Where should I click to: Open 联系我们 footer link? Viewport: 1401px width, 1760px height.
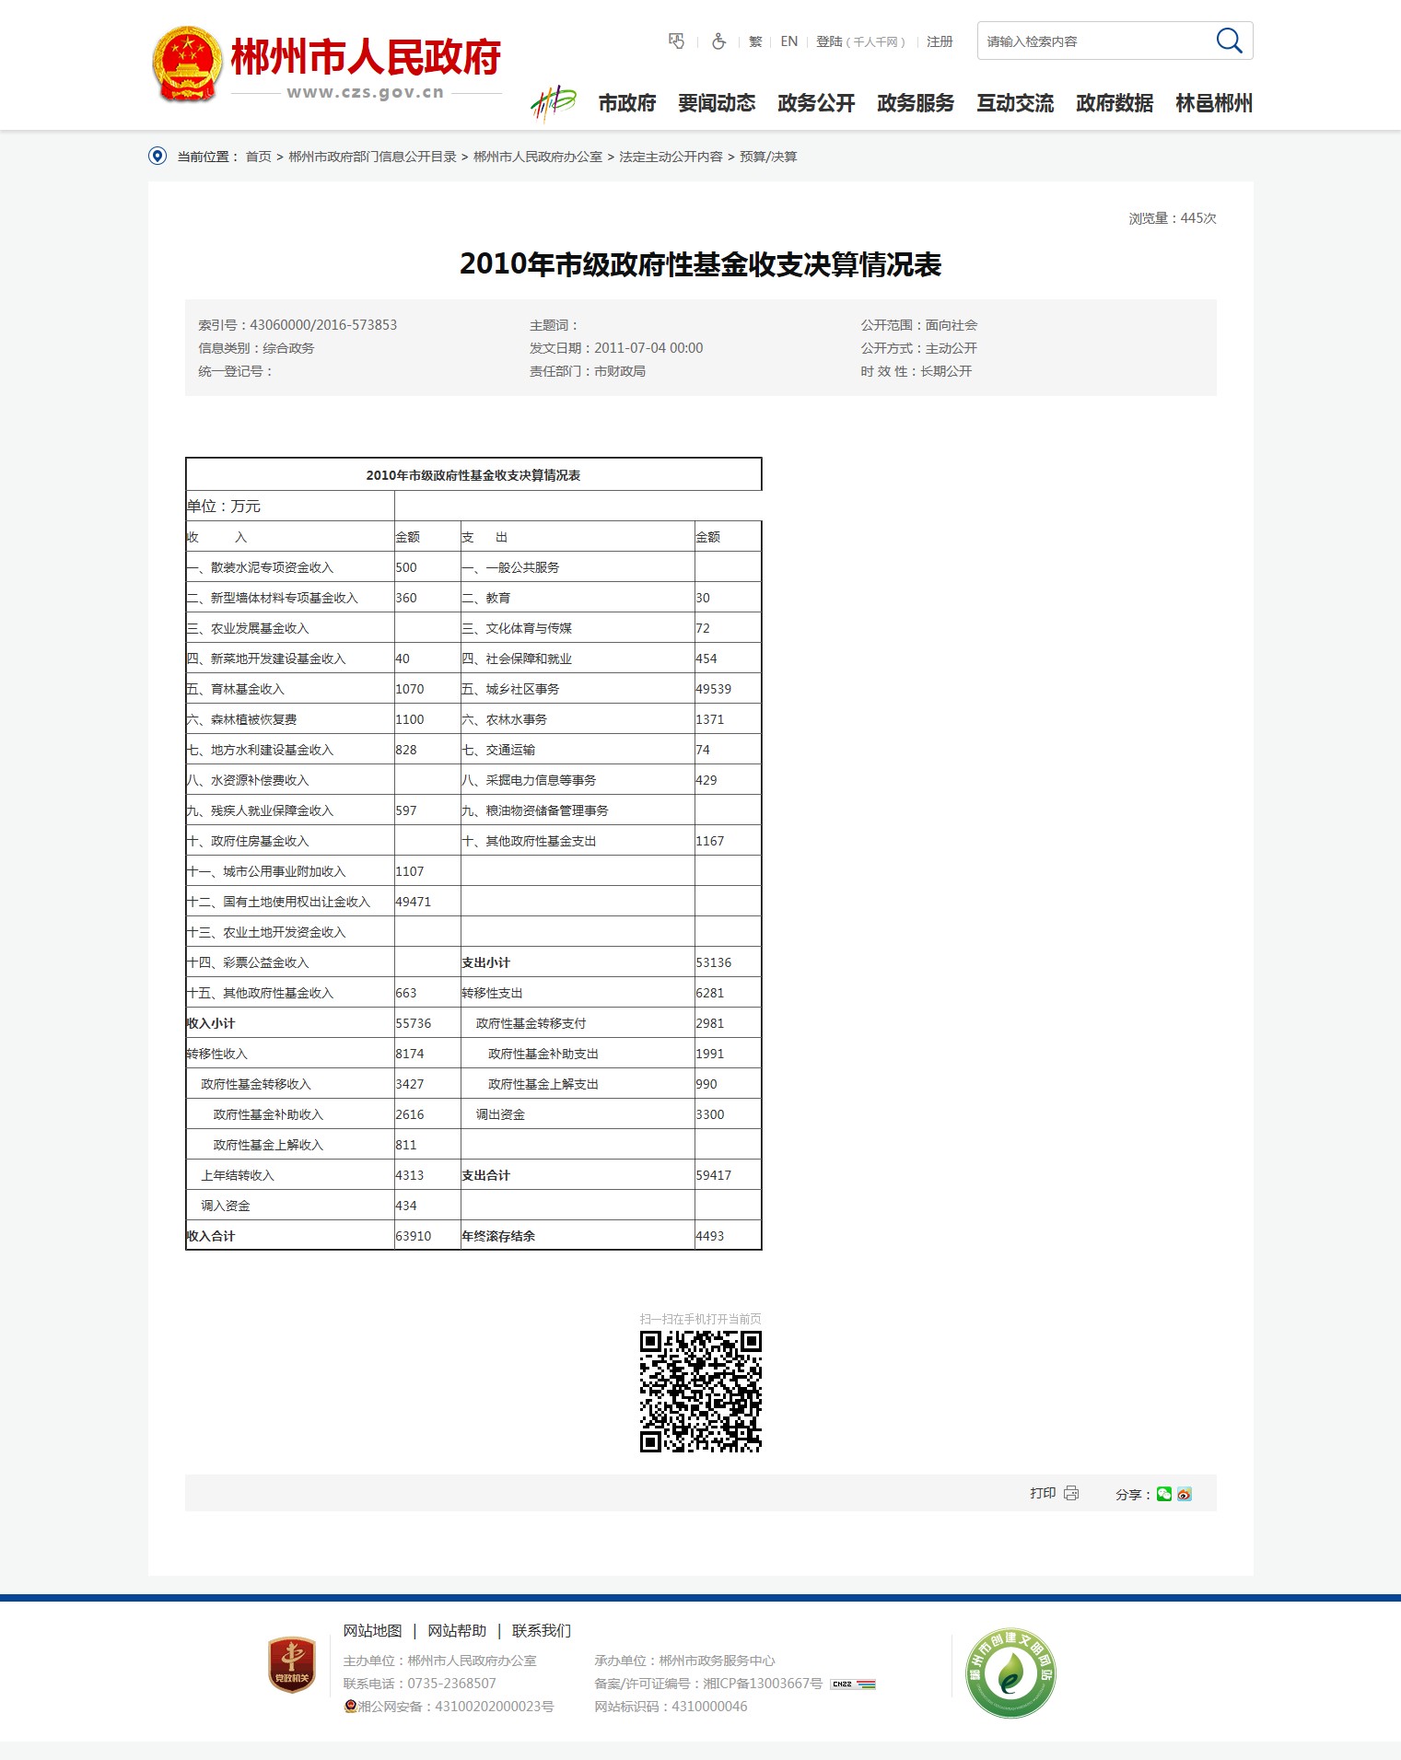tap(542, 1630)
